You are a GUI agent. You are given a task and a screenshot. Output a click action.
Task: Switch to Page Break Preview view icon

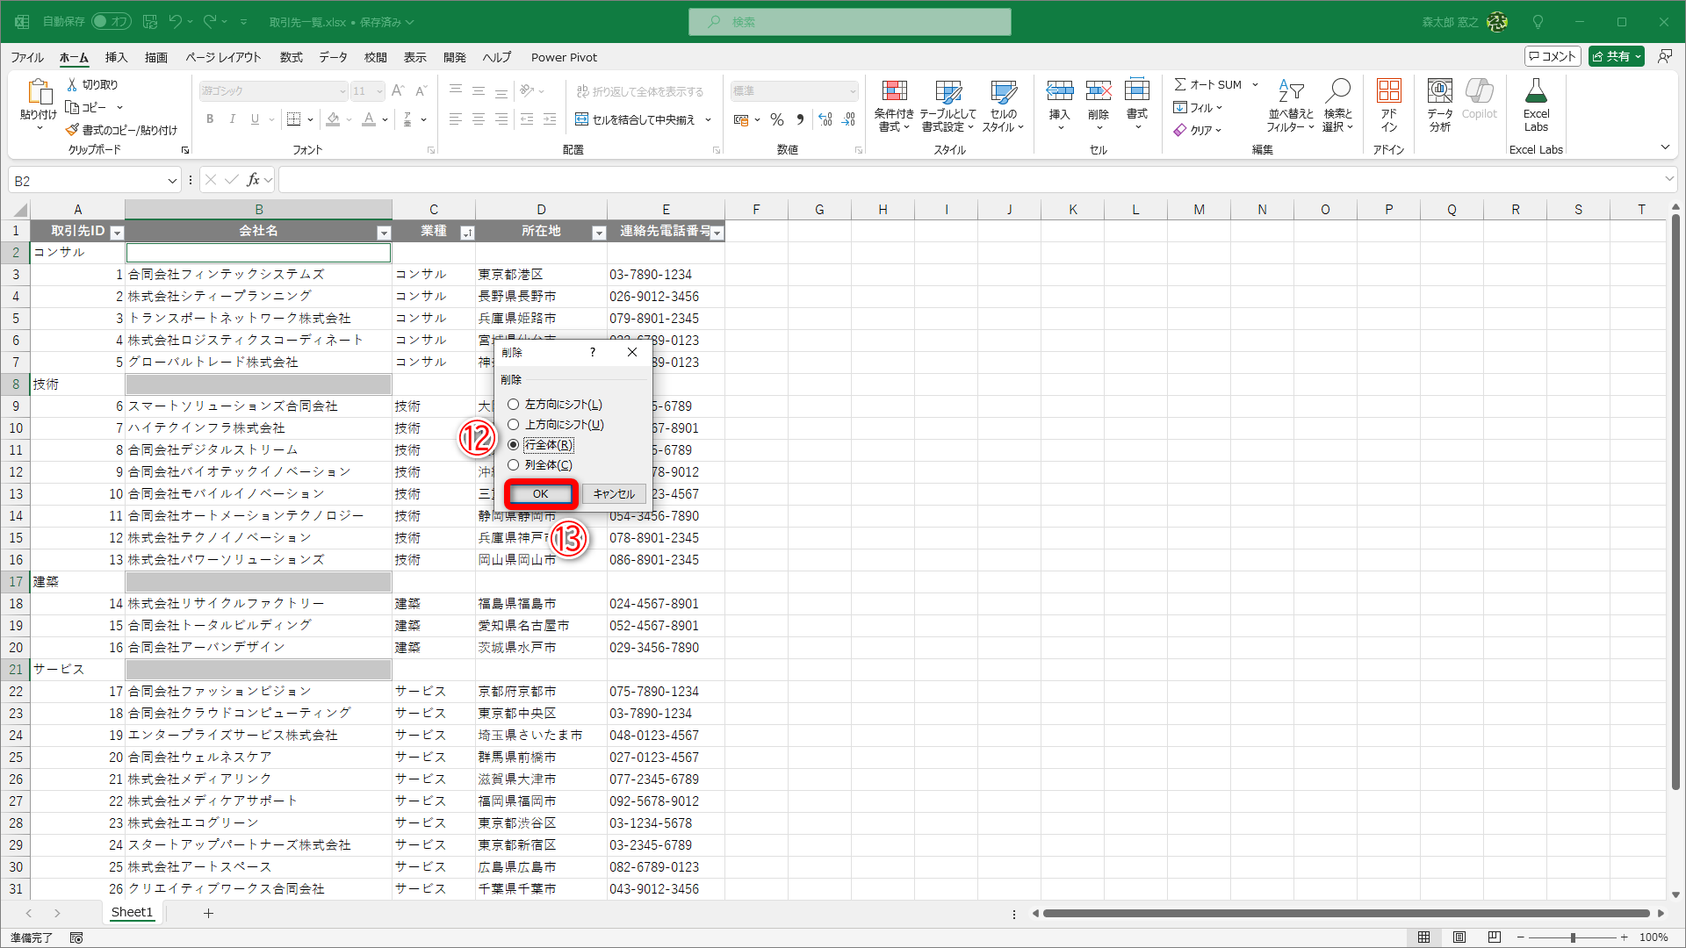[x=1495, y=937]
